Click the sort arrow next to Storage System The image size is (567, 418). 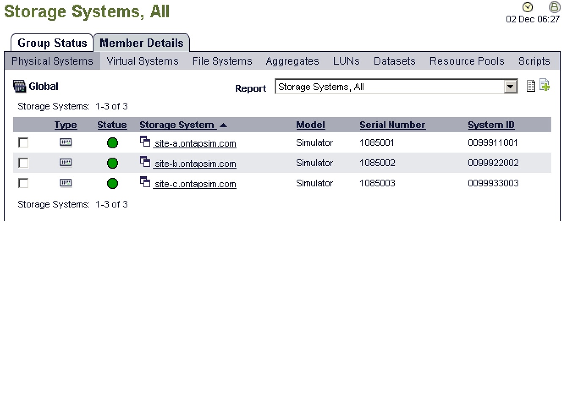point(223,125)
